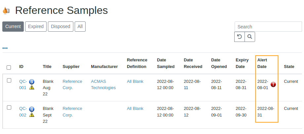Click the blue B badge for QC-001
This screenshot has width=304, height=134.
32,82
